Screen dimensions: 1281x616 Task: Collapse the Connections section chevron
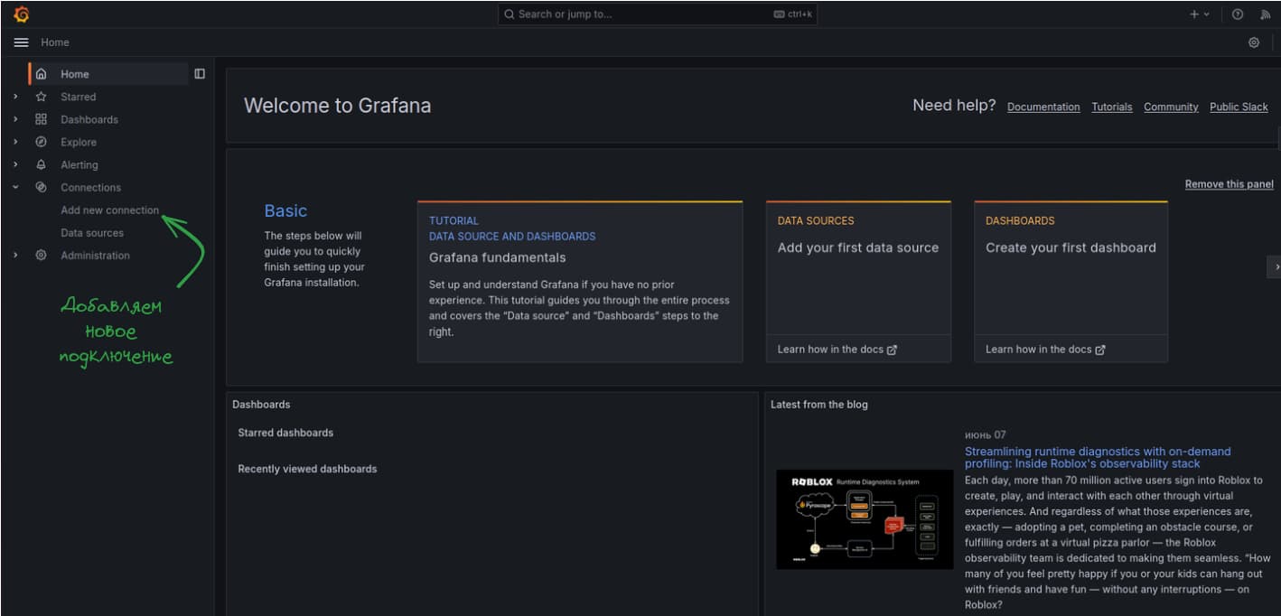15,187
